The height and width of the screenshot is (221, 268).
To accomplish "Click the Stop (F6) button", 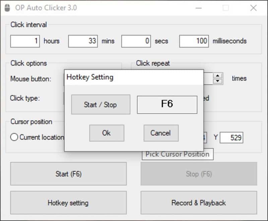I will tap(199, 174).
